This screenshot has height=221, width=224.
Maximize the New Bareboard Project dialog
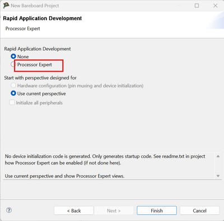click(x=197, y=6)
